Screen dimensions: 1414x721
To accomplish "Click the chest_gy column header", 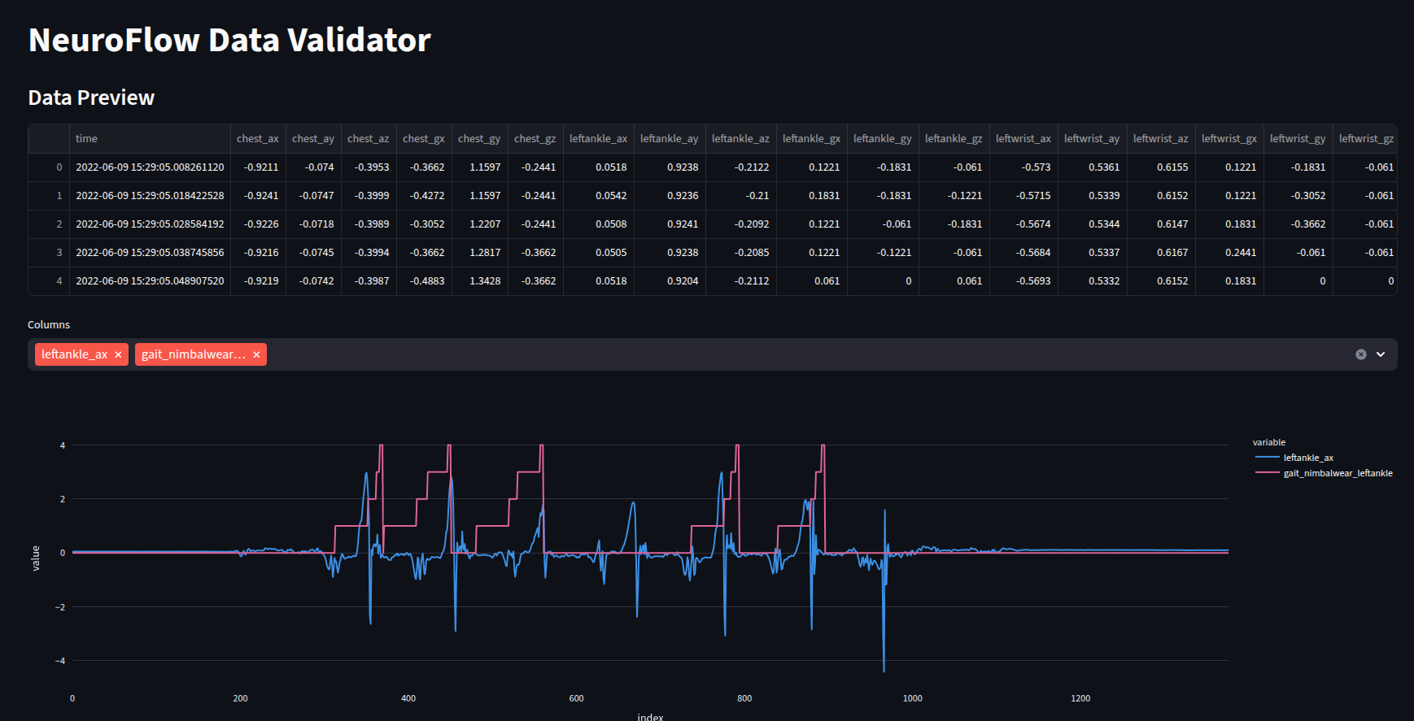I will (x=478, y=139).
